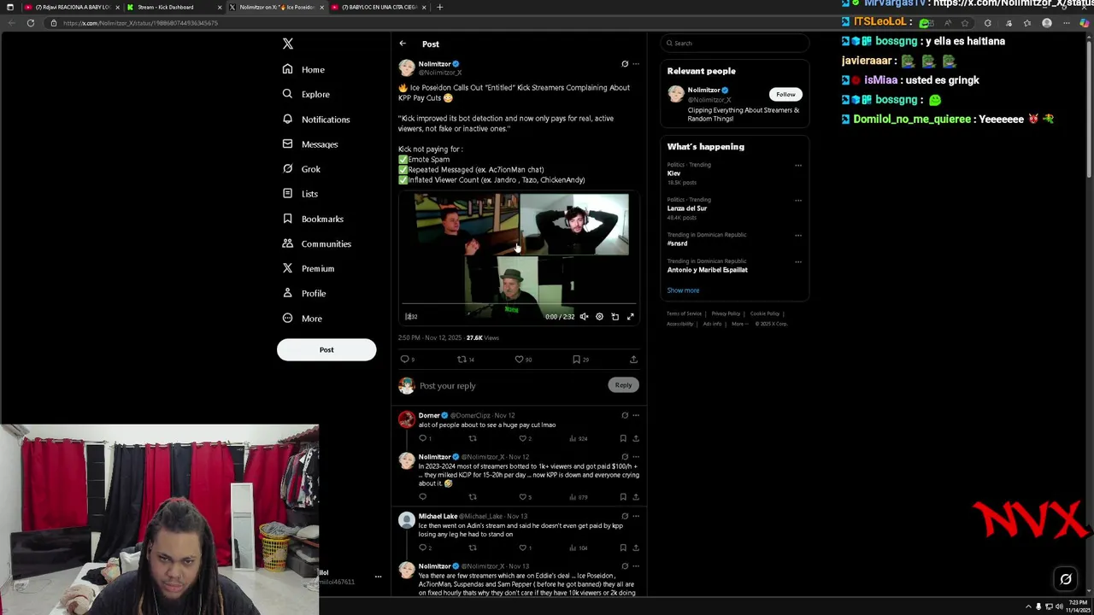The height and width of the screenshot is (615, 1094).
Task: Open the Terms of Service link
Action: (684, 313)
